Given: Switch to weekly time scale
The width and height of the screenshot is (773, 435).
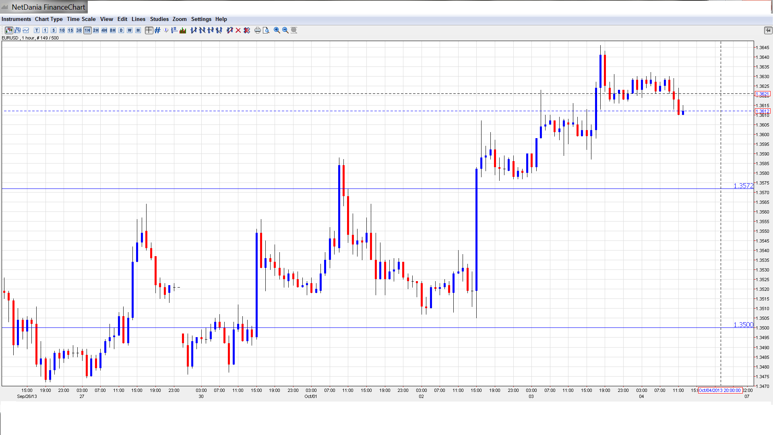Looking at the screenshot, I should pyautogui.click(x=130, y=30).
